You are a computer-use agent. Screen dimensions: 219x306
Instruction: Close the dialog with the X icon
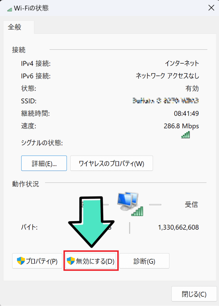coord(211,8)
